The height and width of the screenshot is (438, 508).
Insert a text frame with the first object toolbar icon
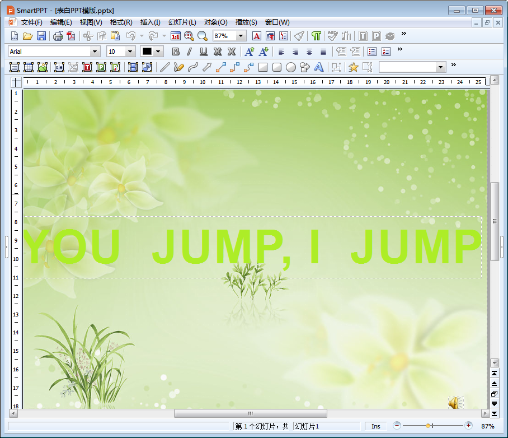[14, 67]
